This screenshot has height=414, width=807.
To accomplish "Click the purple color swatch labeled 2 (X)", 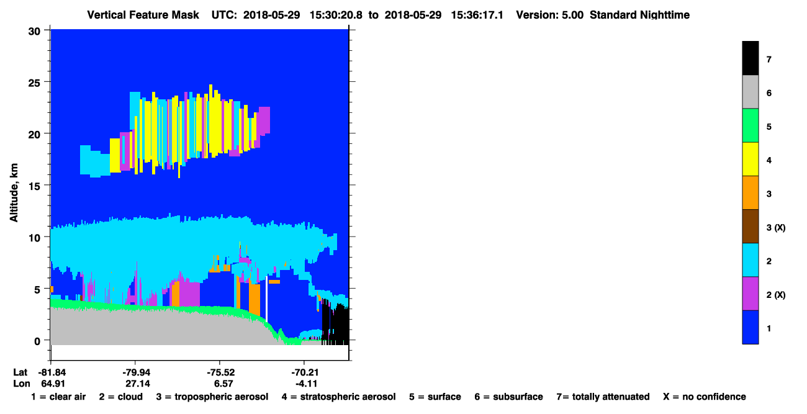I will click(x=750, y=293).
